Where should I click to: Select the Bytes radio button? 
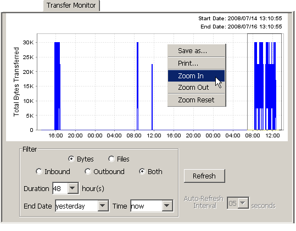coord(71,159)
